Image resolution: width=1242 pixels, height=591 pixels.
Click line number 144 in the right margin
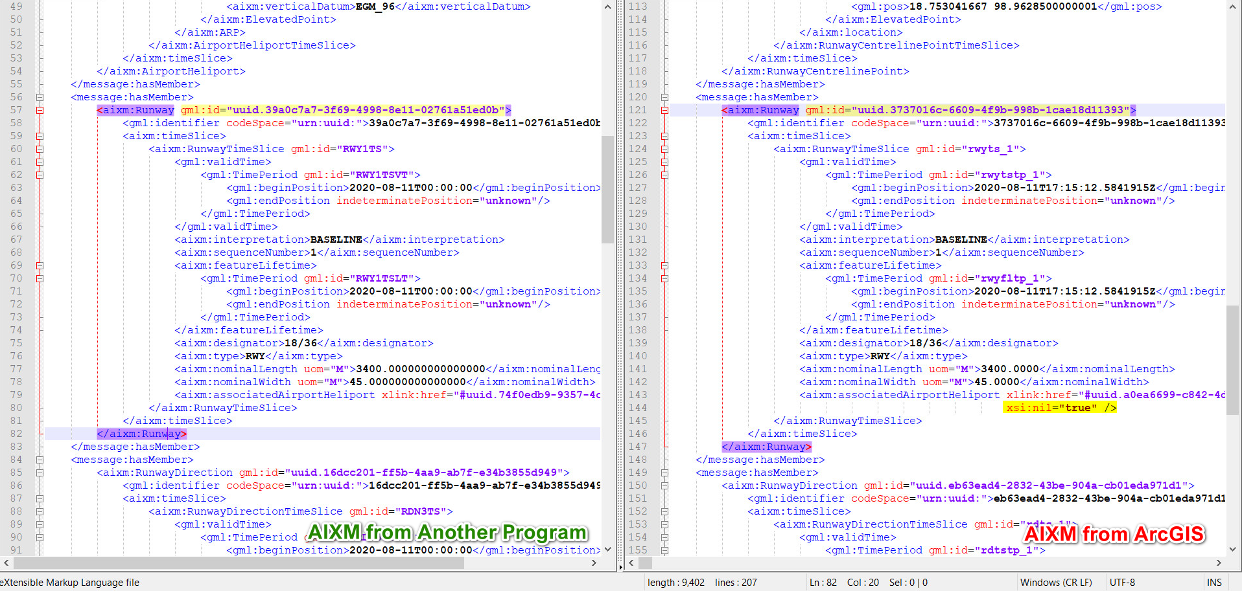(x=638, y=408)
